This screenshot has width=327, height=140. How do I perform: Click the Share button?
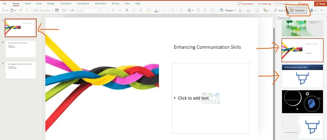pos(320,4)
